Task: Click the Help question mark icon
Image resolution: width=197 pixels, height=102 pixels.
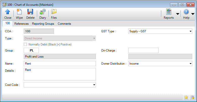Action: pyautogui.click(x=186, y=12)
